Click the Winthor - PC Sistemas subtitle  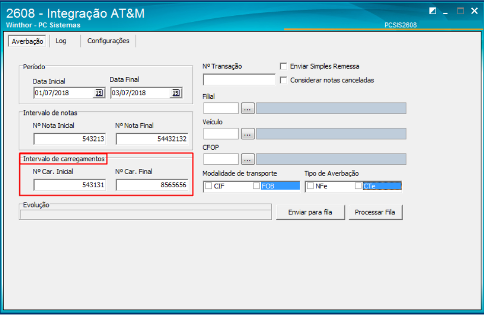point(43,25)
